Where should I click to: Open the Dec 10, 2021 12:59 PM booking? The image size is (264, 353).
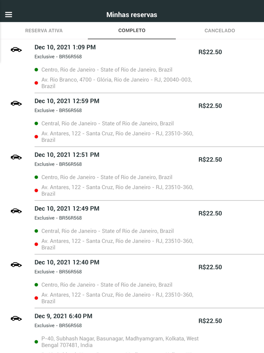coord(67,101)
